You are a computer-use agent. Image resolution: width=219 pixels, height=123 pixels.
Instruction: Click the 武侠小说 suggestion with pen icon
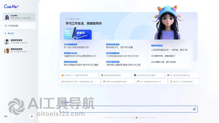(151, 81)
